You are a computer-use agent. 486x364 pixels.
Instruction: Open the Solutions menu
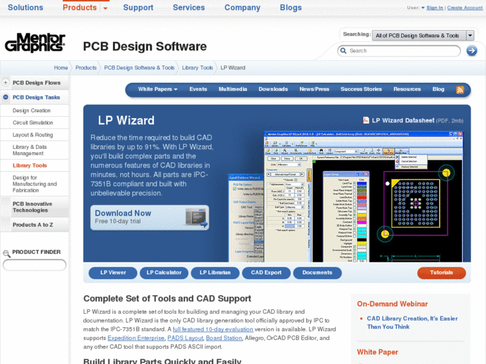click(x=25, y=7)
